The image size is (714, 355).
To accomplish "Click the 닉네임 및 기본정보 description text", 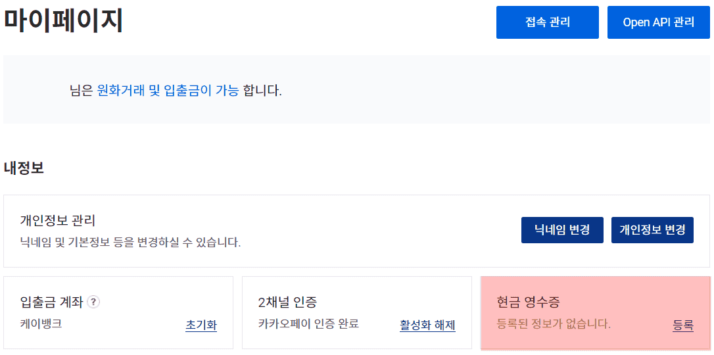I will (x=130, y=243).
